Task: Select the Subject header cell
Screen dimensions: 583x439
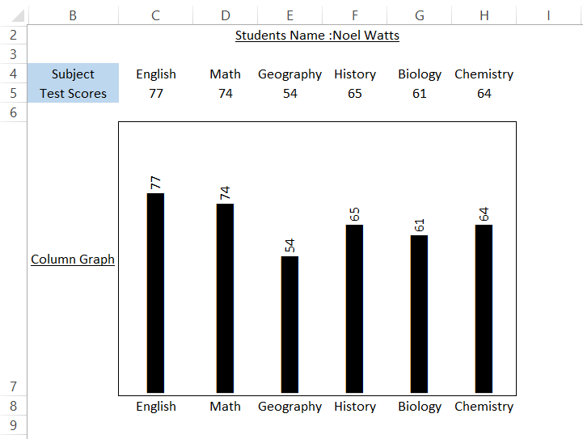Action: coord(73,74)
